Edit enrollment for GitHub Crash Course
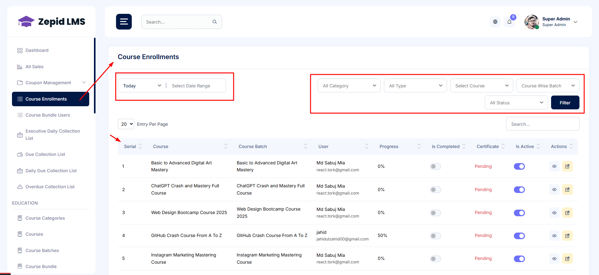Image resolution: width=599 pixels, height=275 pixels. [567, 236]
